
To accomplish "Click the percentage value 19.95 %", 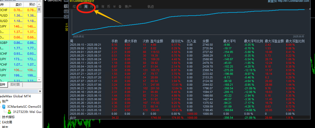I will (x=177, y=110).
